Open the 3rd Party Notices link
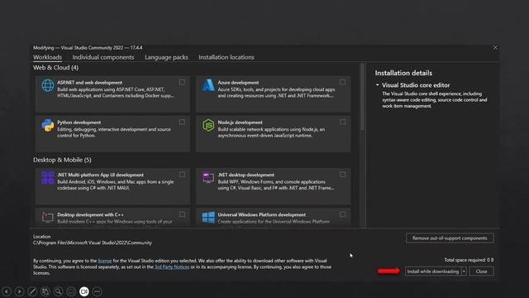Viewport: 529px width, 298px height. coord(172,267)
